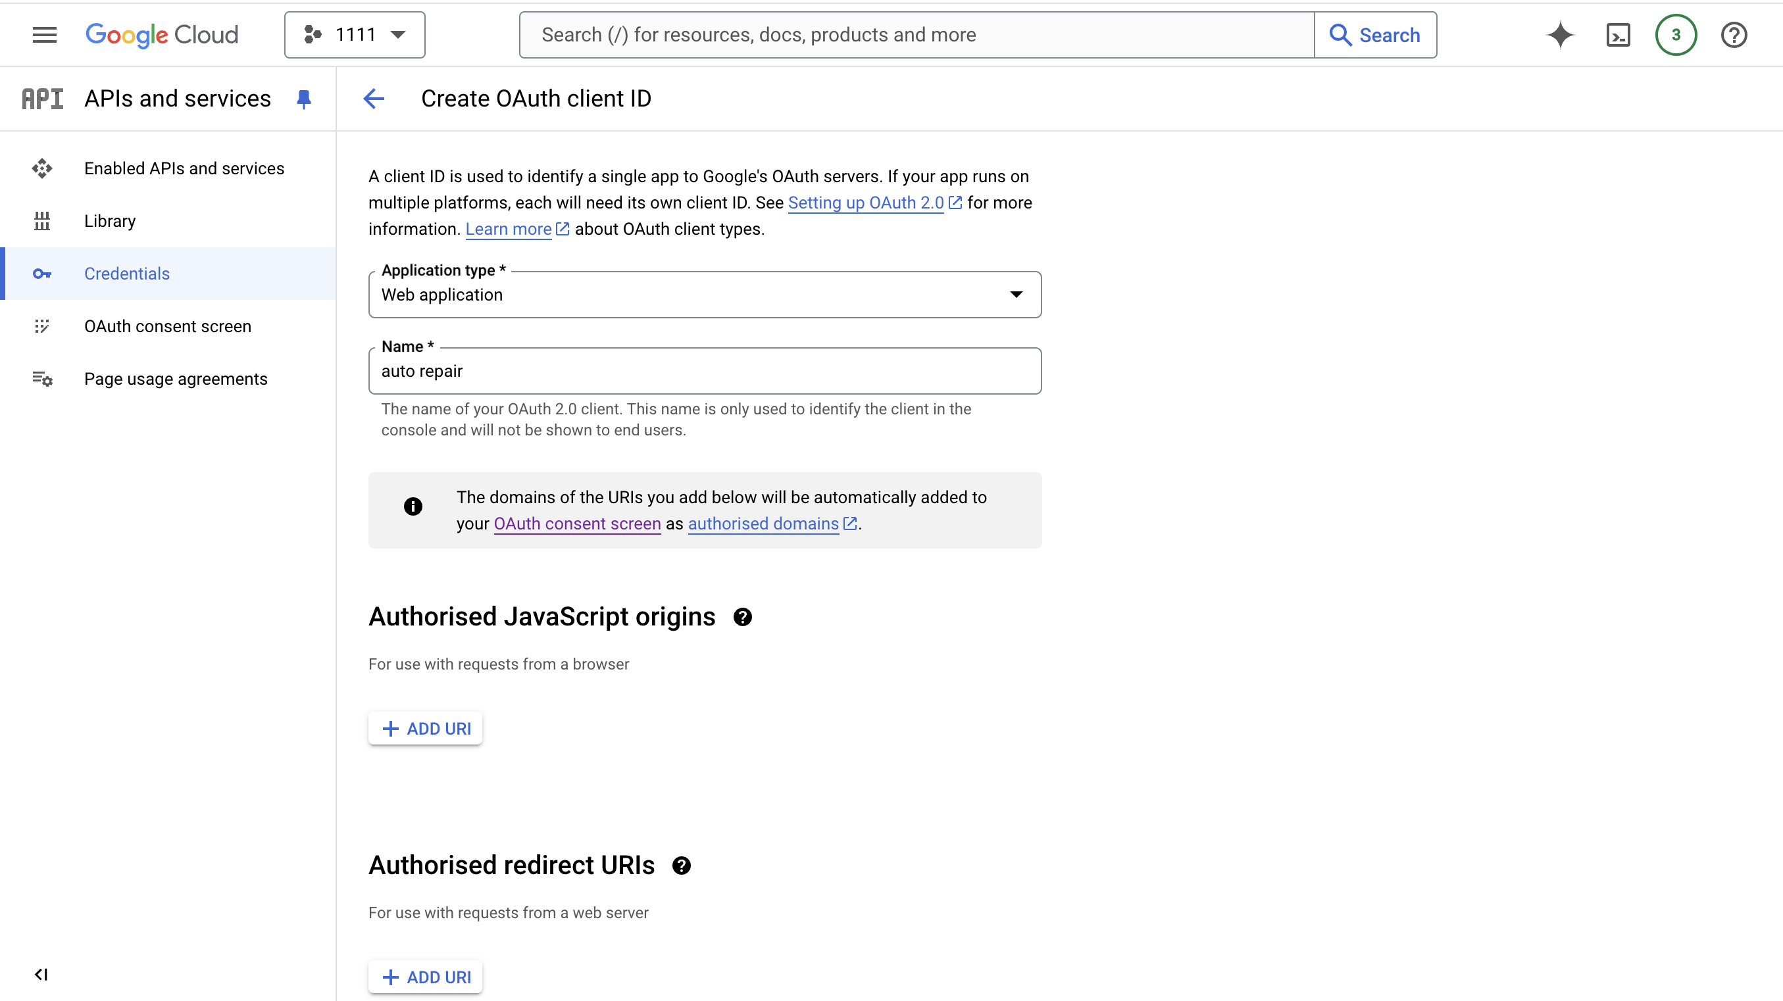Image resolution: width=1783 pixels, height=1001 pixels.
Task: Click the external-link icon after authorised domains
Action: pos(850,524)
